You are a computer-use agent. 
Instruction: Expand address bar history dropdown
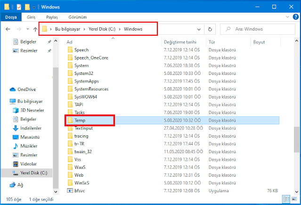[199, 29]
